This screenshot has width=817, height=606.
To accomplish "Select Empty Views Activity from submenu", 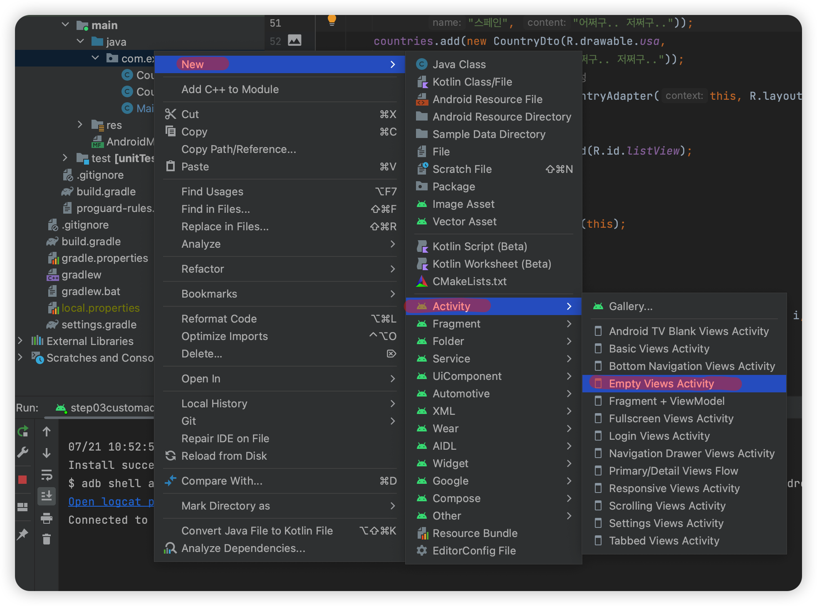I will coord(661,384).
